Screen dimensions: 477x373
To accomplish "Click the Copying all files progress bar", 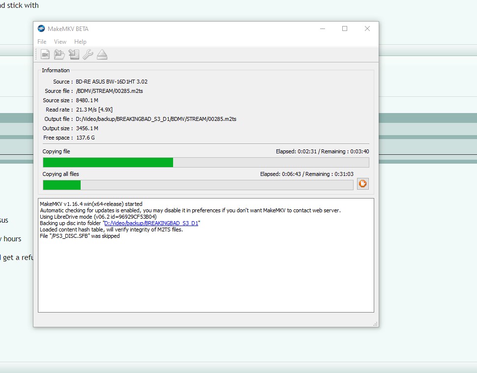I will click(x=198, y=185).
